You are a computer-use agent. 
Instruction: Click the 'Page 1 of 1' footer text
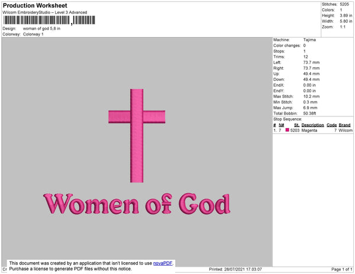342,269
